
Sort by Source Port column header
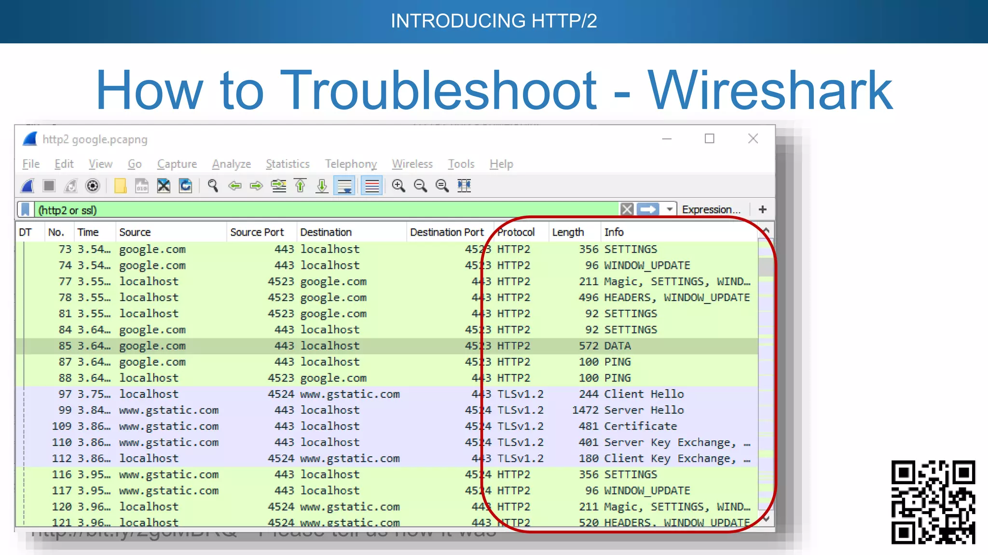(x=261, y=232)
